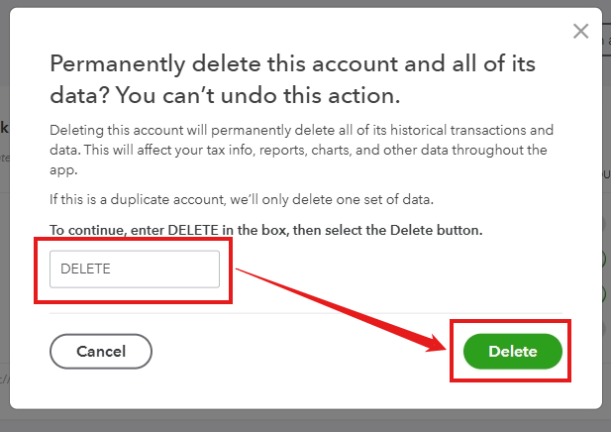Click the DELETE placeholder text inside the box

click(x=86, y=270)
